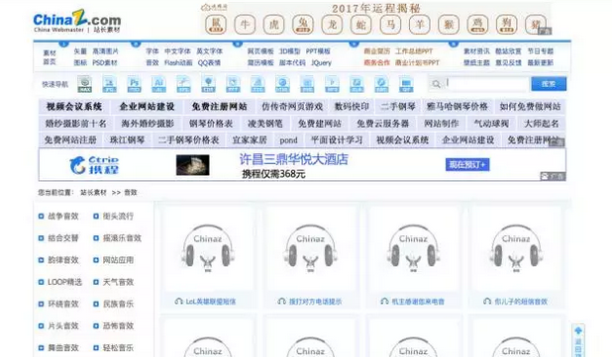Image resolution: width=612 pixels, height=357 pixels.
Task: Select the 龙 zodiac icon
Action: point(332,25)
